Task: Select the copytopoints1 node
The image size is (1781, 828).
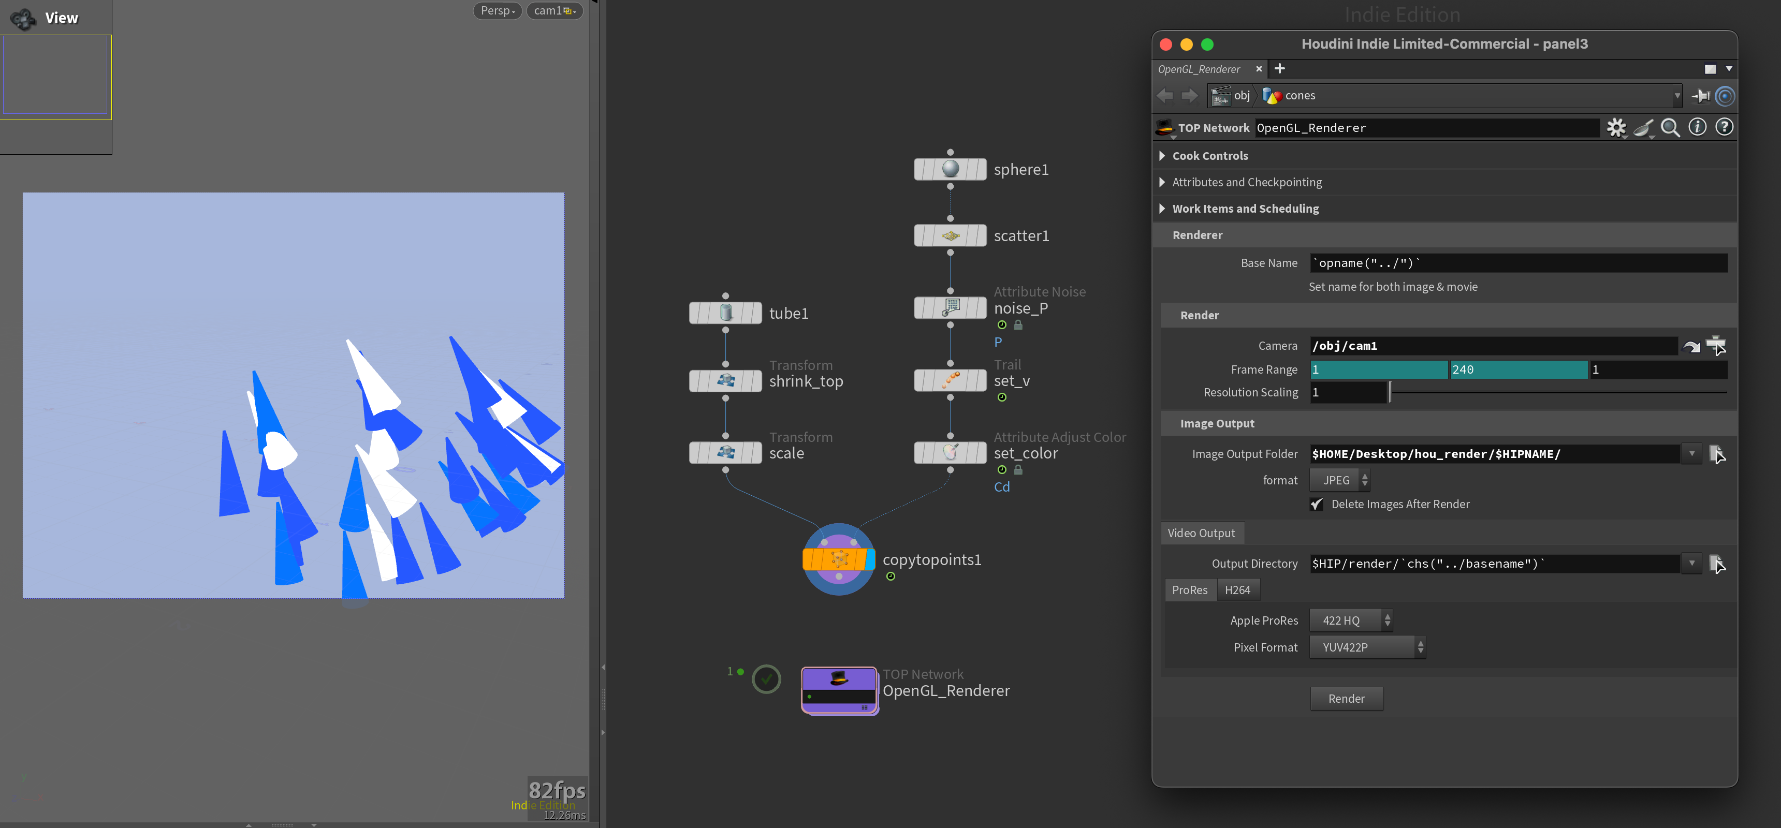Action: pos(839,560)
